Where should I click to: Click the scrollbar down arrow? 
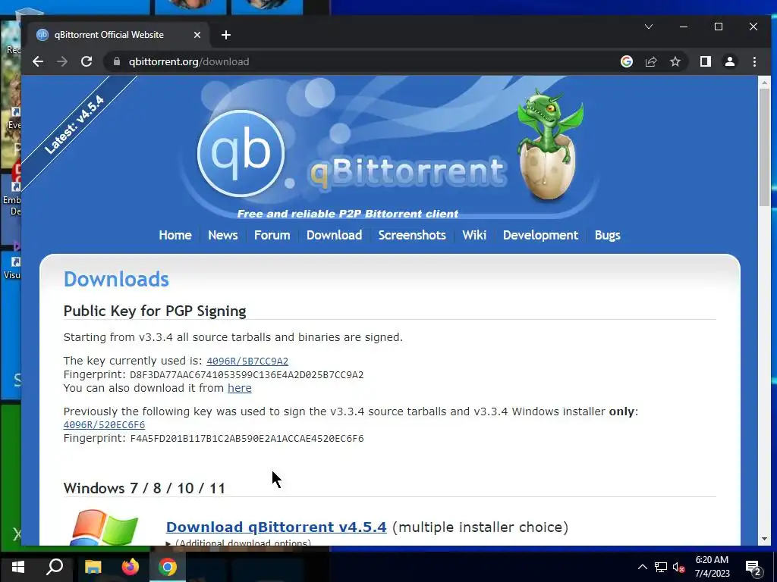pos(764,539)
